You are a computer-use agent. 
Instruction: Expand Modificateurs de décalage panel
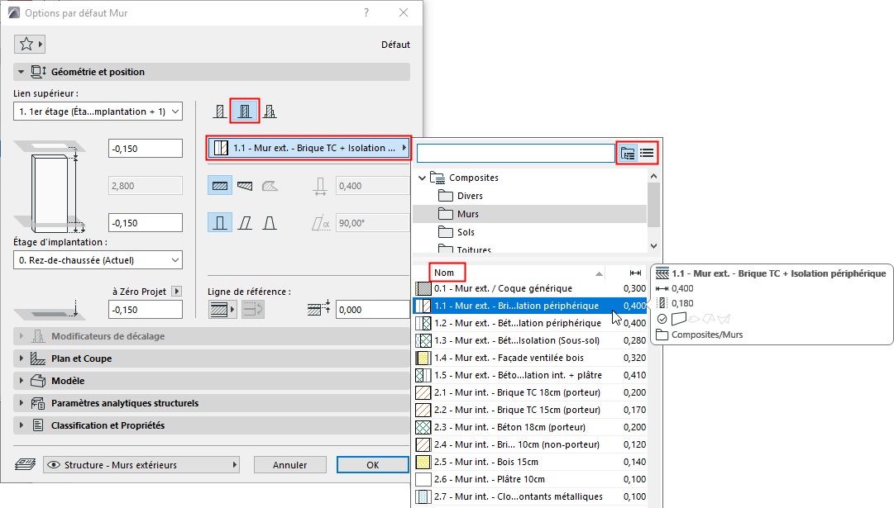coord(22,336)
